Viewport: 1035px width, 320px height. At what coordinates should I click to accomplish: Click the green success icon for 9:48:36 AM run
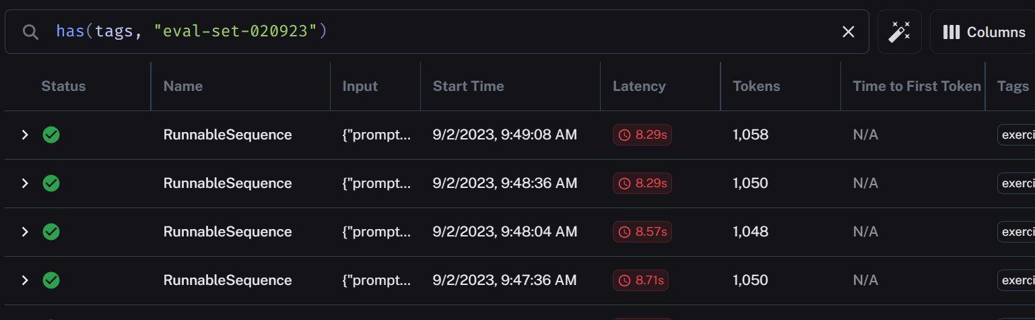click(51, 183)
